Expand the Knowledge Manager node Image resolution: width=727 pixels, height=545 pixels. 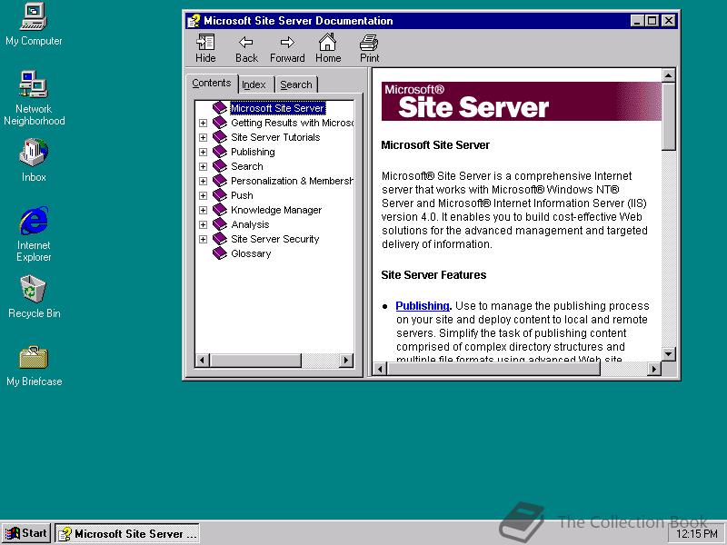tap(203, 210)
